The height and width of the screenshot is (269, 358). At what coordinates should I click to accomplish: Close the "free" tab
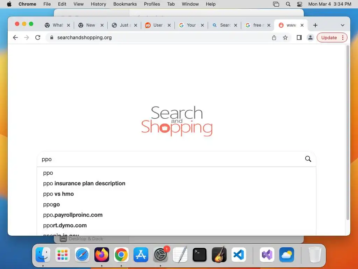coord(269,25)
